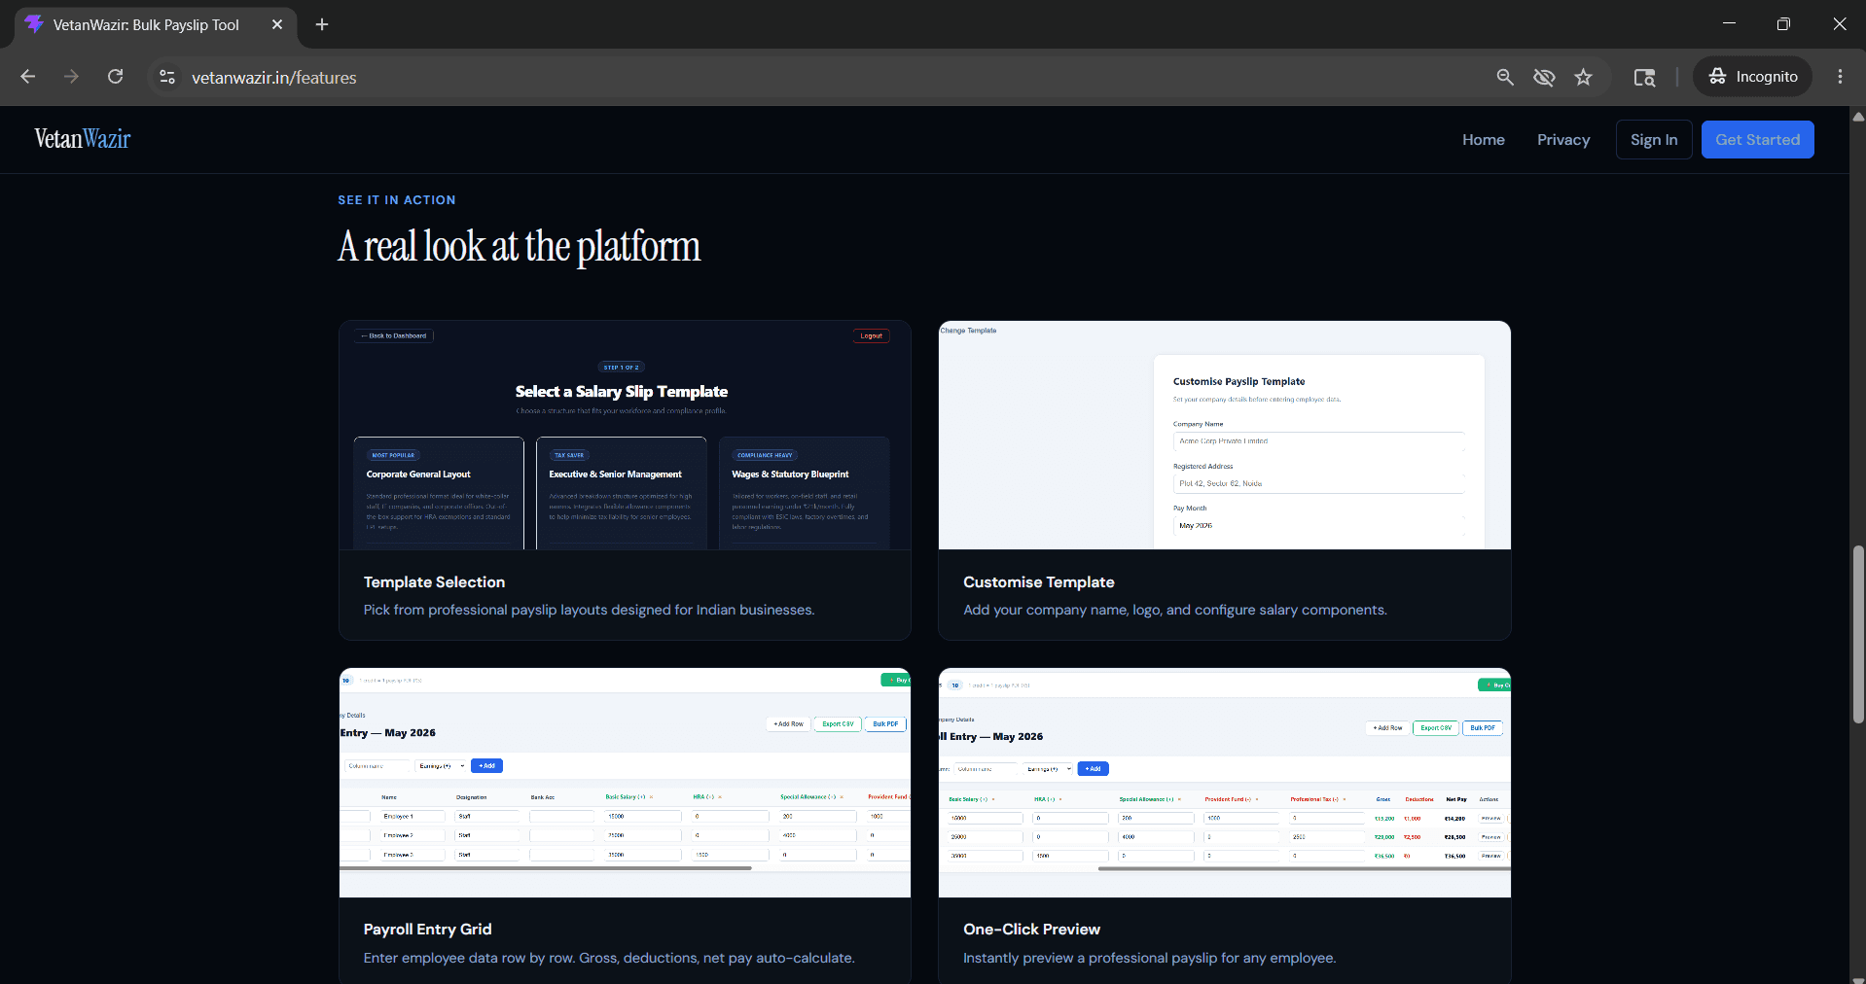The height and width of the screenshot is (984, 1866).
Task: Click the One-Click Preview heading
Action: point(1032,930)
